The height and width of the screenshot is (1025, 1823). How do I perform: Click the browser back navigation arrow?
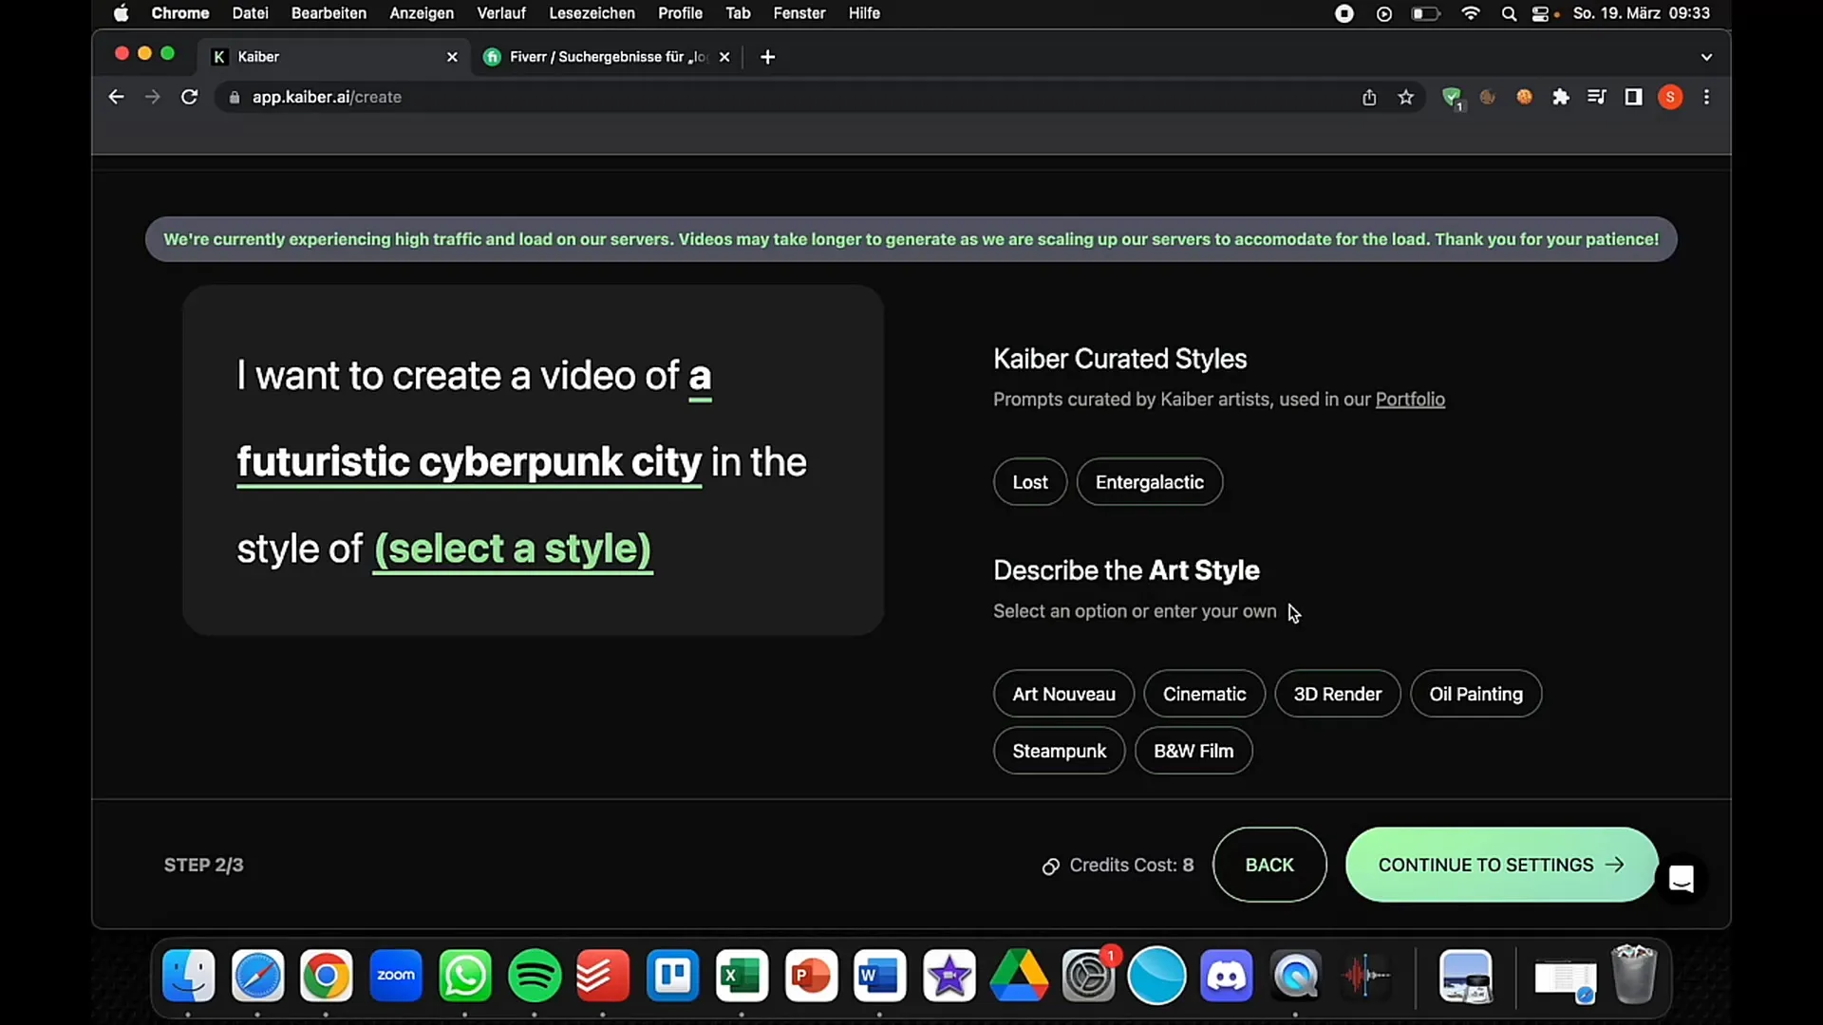pyautogui.click(x=115, y=97)
